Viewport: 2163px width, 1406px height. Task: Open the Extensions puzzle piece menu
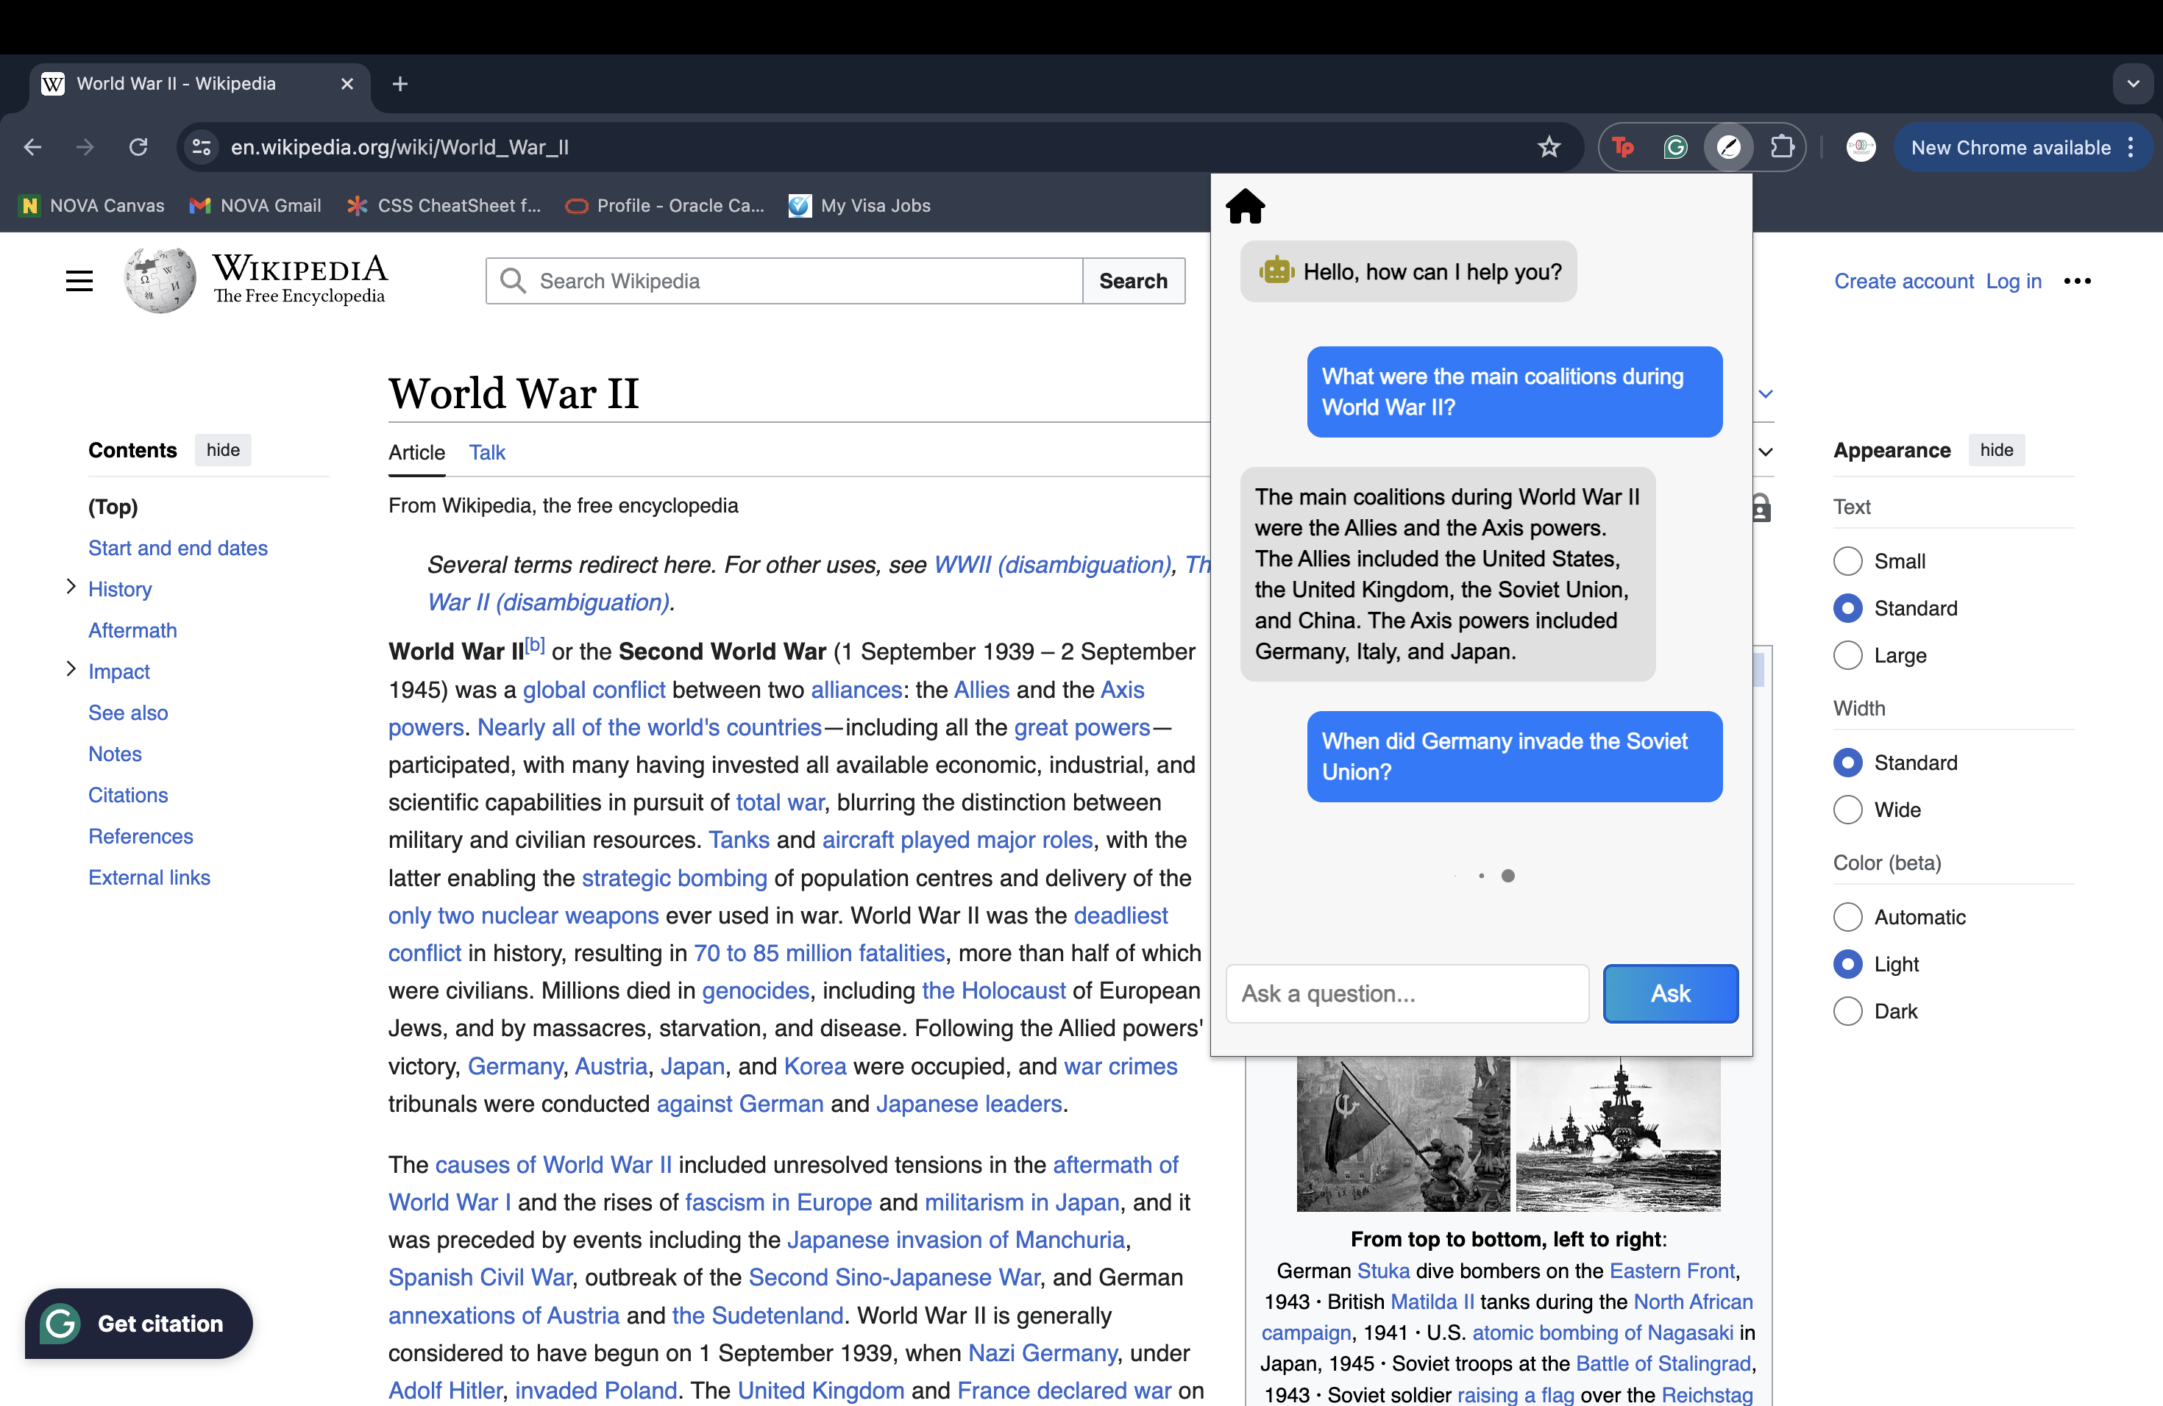coord(1782,147)
